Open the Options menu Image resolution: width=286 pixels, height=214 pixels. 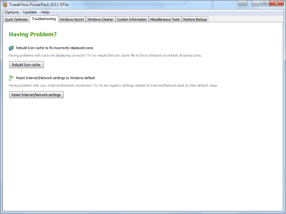[x=11, y=12]
